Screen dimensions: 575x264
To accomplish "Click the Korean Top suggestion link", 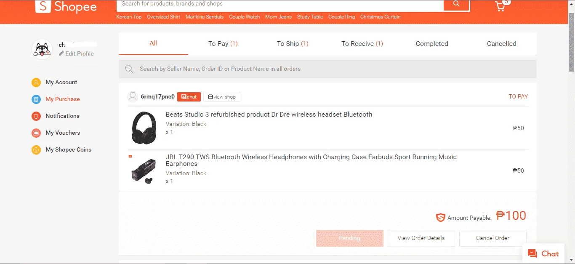I will point(129,17).
